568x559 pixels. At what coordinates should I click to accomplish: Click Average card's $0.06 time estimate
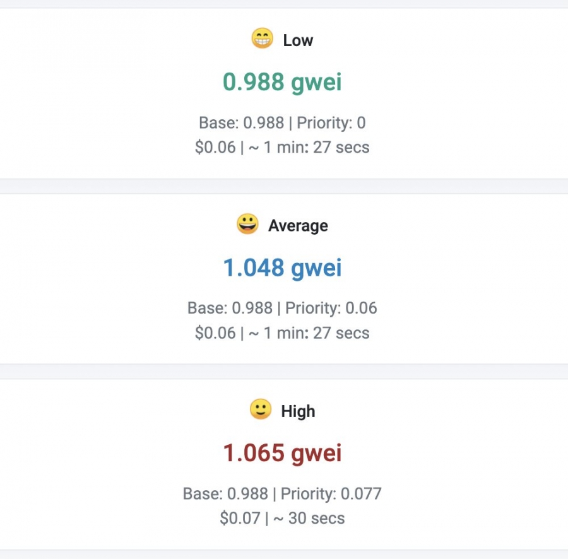(x=282, y=333)
